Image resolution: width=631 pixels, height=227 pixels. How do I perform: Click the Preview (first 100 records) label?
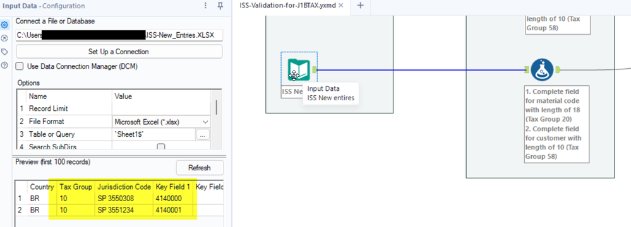pos(52,162)
